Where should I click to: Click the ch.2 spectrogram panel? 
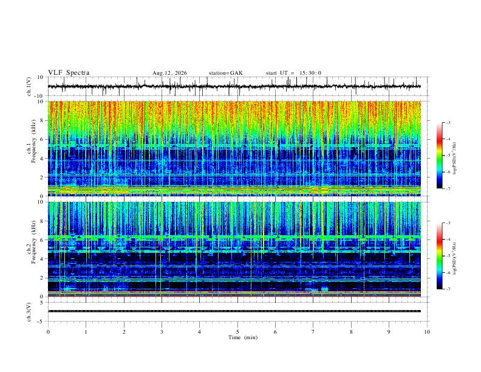click(234, 249)
